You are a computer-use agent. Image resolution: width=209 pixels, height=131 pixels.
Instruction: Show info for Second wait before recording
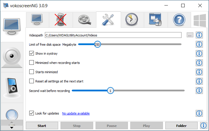(x=199, y=91)
